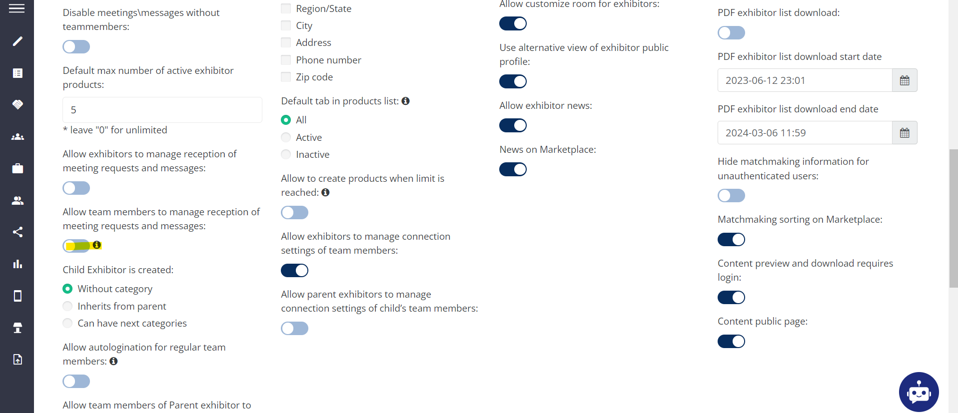Select Inherits from parent radio option
The height and width of the screenshot is (413, 958).
pos(67,306)
